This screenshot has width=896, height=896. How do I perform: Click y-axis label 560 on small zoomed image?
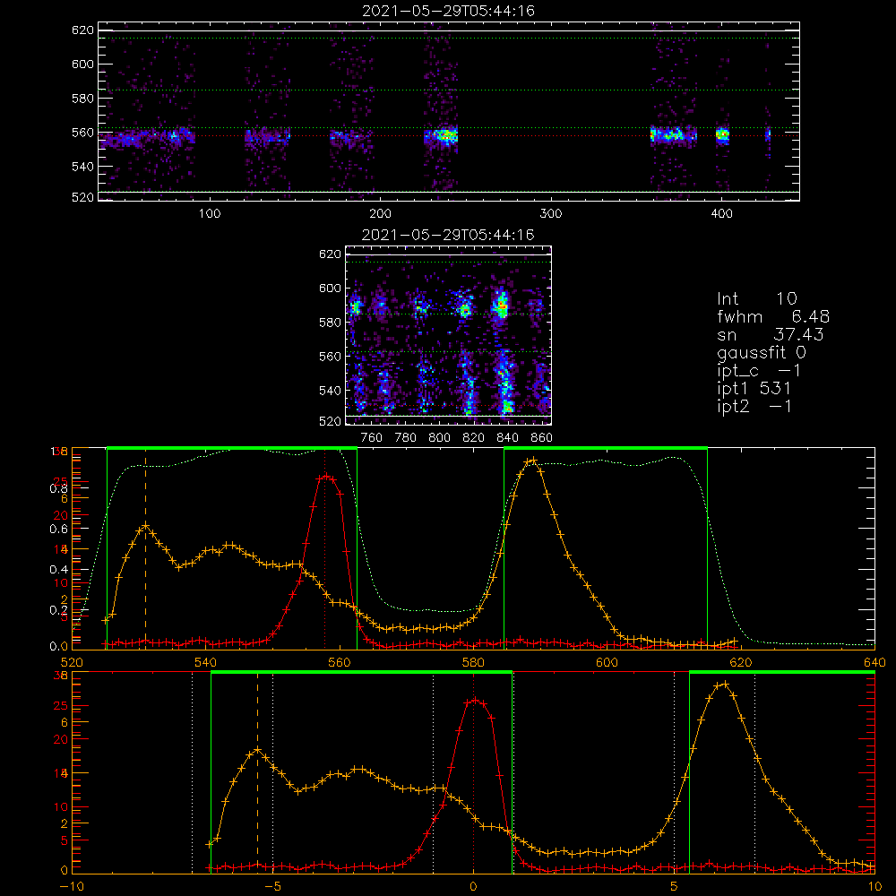point(330,357)
